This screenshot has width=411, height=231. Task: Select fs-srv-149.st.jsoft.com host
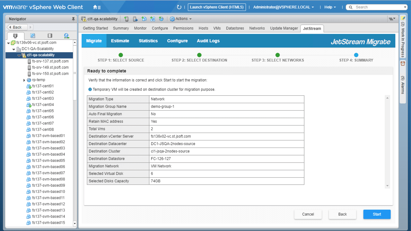point(50,67)
